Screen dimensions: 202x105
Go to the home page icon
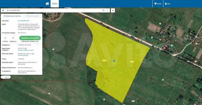click(x=47, y=4)
